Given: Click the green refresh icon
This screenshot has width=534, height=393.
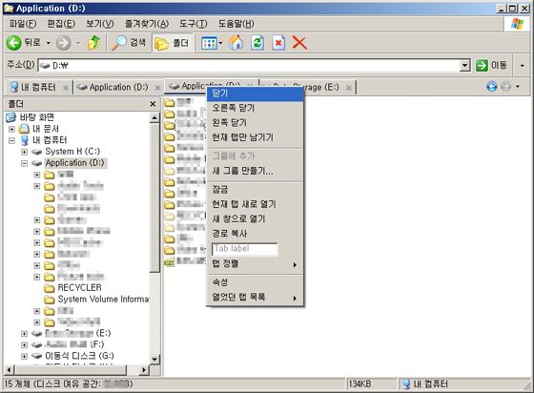Looking at the screenshot, I should 257,43.
